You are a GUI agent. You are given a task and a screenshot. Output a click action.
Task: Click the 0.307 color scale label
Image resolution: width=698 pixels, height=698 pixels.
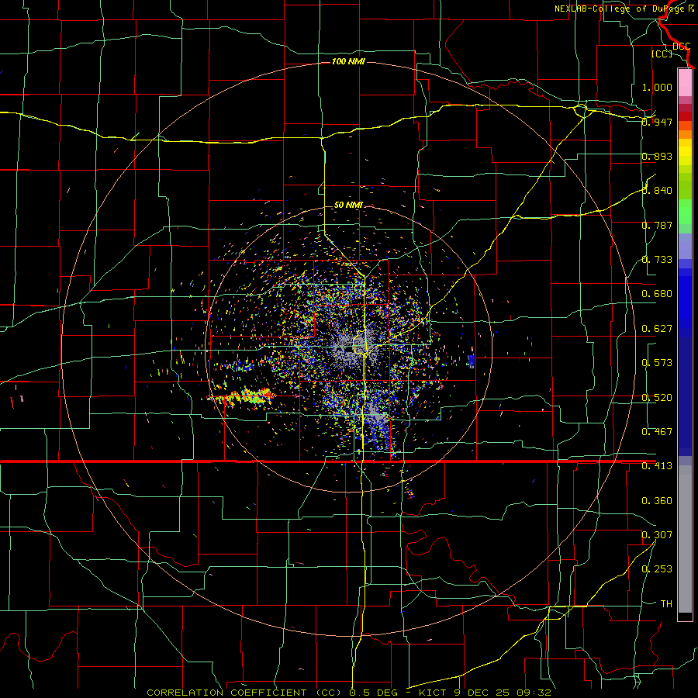point(657,534)
